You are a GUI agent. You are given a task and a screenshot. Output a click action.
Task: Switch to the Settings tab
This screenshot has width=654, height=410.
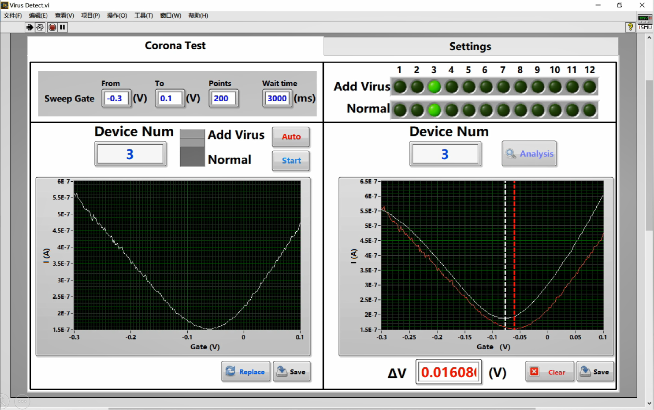tap(471, 46)
